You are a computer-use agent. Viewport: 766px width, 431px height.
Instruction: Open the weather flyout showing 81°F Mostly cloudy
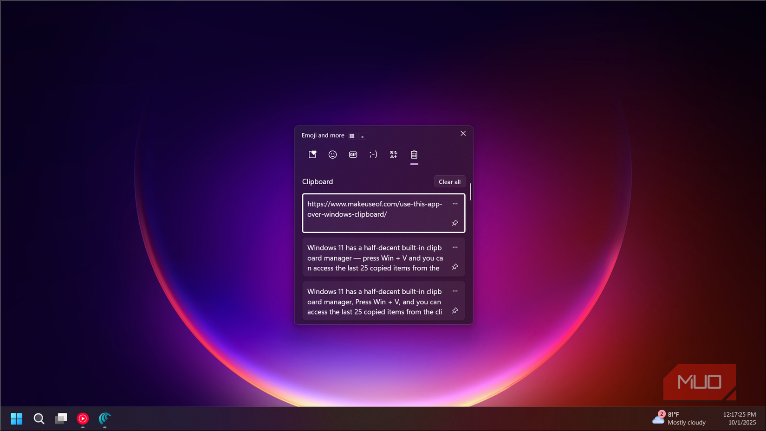[679, 418]
